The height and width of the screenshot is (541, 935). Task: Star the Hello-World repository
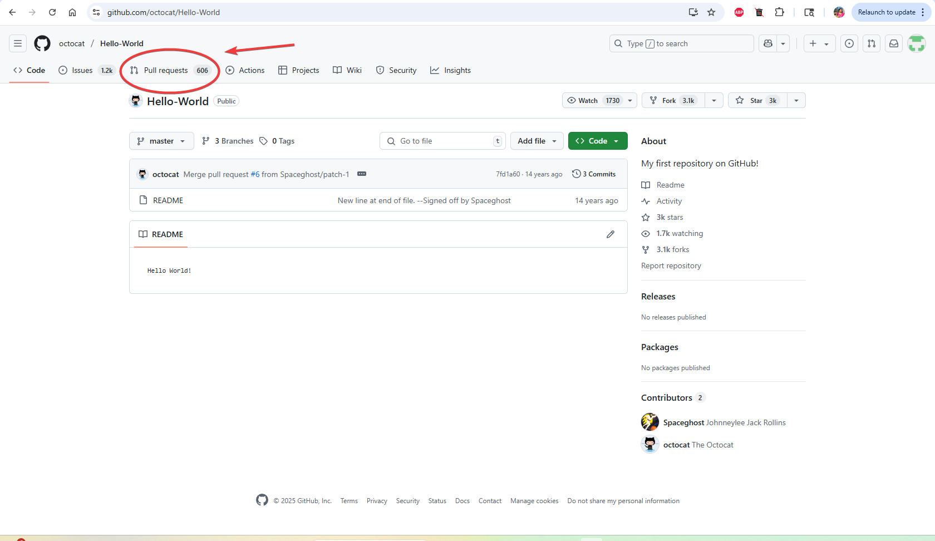tap(757, 100)
